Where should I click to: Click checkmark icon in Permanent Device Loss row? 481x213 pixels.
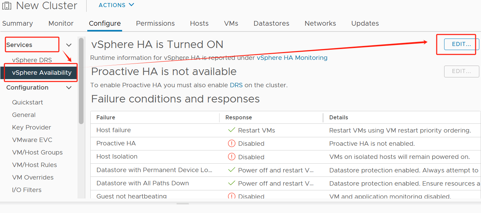pyautogui.click(x=231, y=170)
